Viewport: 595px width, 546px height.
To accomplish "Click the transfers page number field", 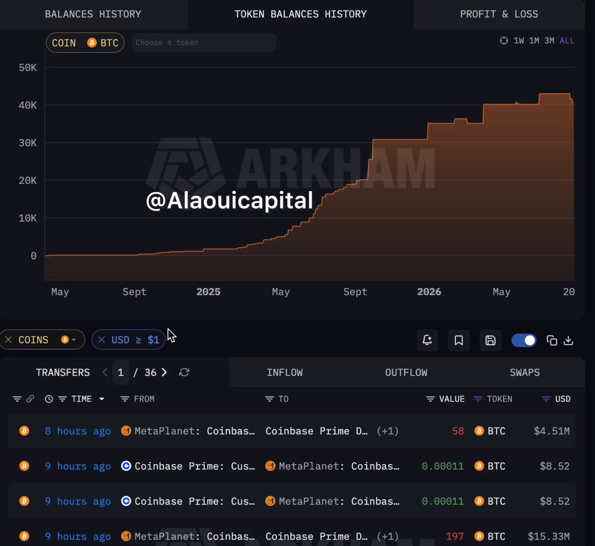I will [120, 372].
